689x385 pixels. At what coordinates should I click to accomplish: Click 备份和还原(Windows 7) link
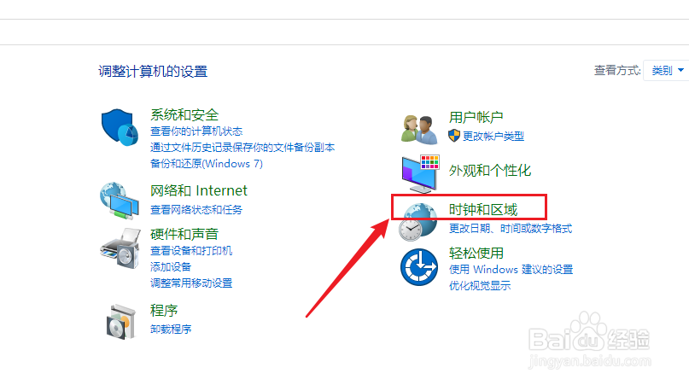[x=207, y=164]
